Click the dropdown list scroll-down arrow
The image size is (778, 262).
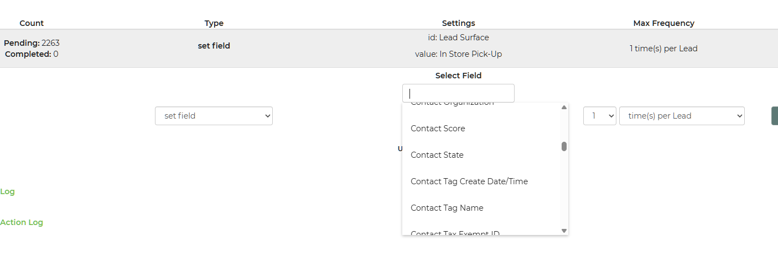(x=564, y=231)
